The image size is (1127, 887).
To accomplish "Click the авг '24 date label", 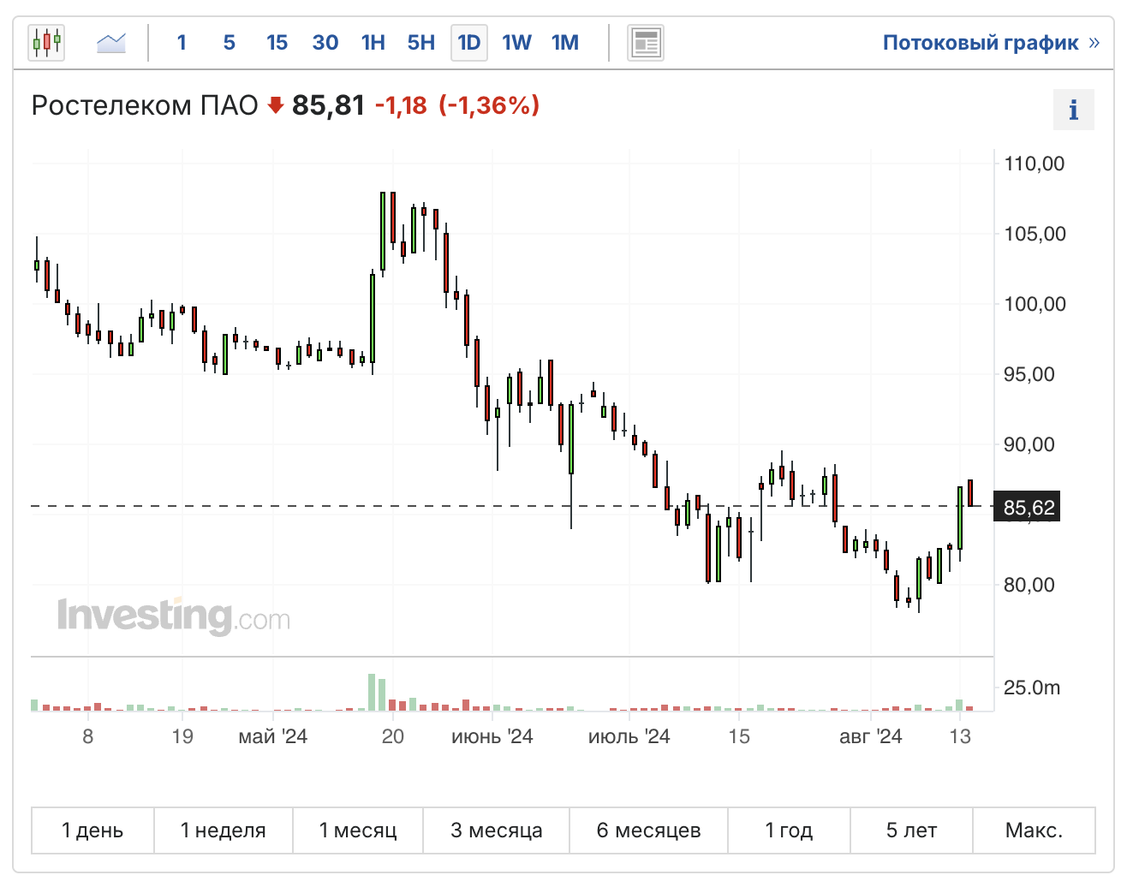I will click(x=870, y=736).
